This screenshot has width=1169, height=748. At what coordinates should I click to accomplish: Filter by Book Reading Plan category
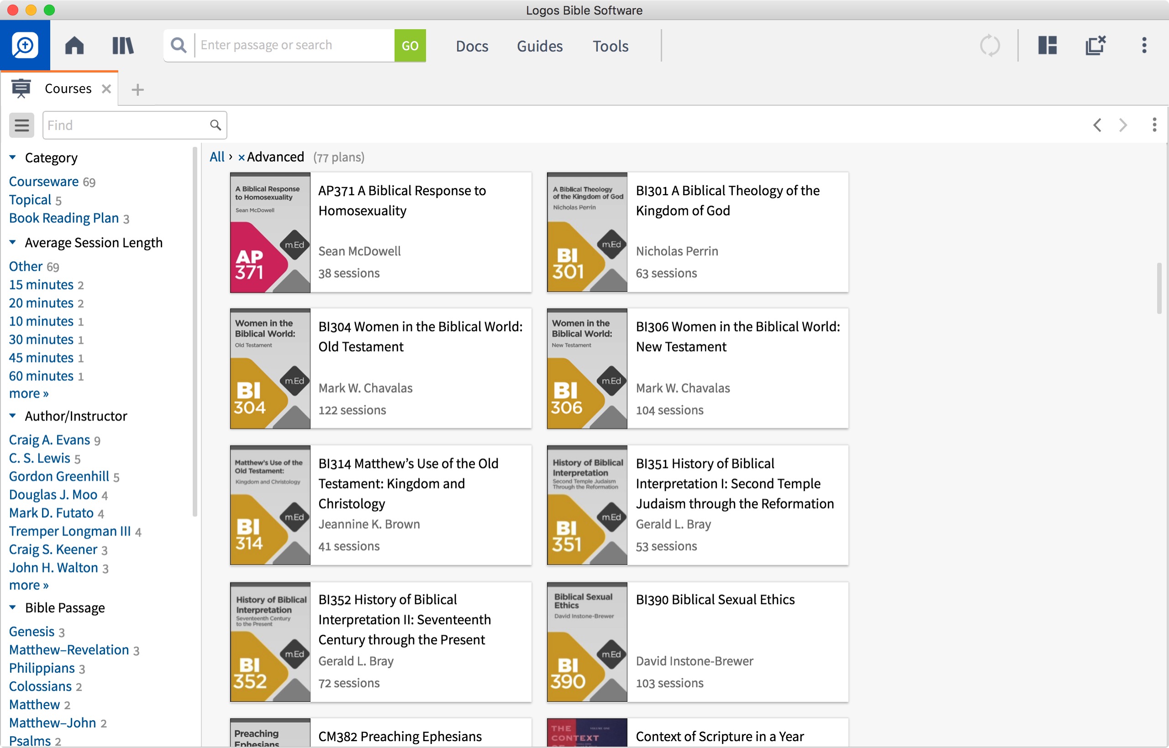pos(64,218)
